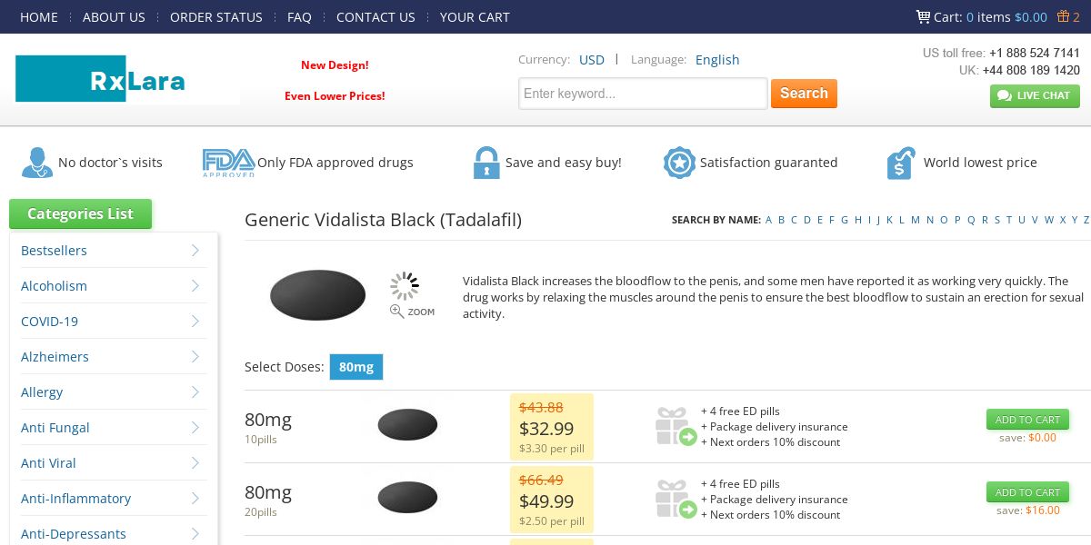Open the USD currency selector
1091x545 pixels.
click(x=592, y=60)
